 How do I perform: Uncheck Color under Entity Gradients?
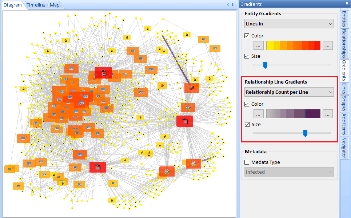click(x=247, y=36)
